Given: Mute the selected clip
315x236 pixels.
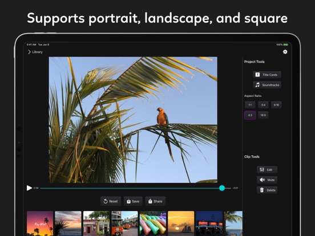Looking at the screenshot, I should [x=267, y=180].
